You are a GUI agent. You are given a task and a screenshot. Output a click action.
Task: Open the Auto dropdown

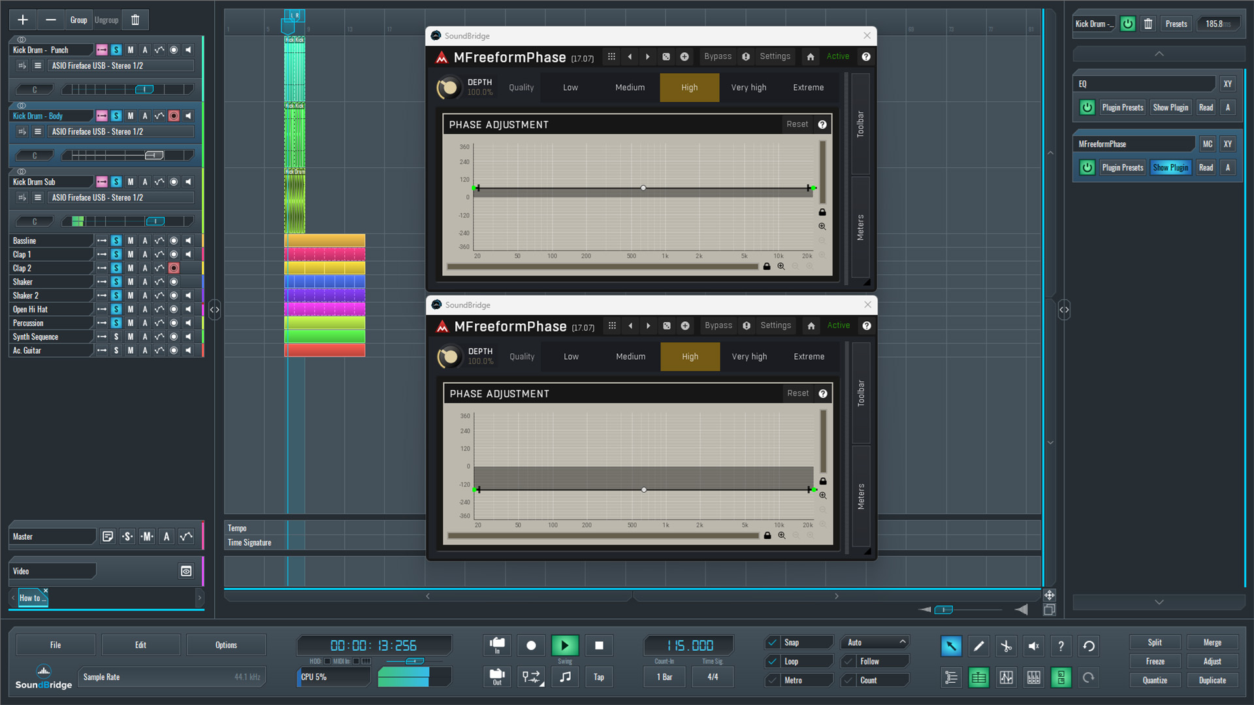point(875,642)
